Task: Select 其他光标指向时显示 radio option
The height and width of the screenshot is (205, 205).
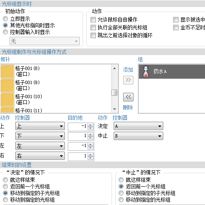Action: pyautogui.click(x=5, y=25)
